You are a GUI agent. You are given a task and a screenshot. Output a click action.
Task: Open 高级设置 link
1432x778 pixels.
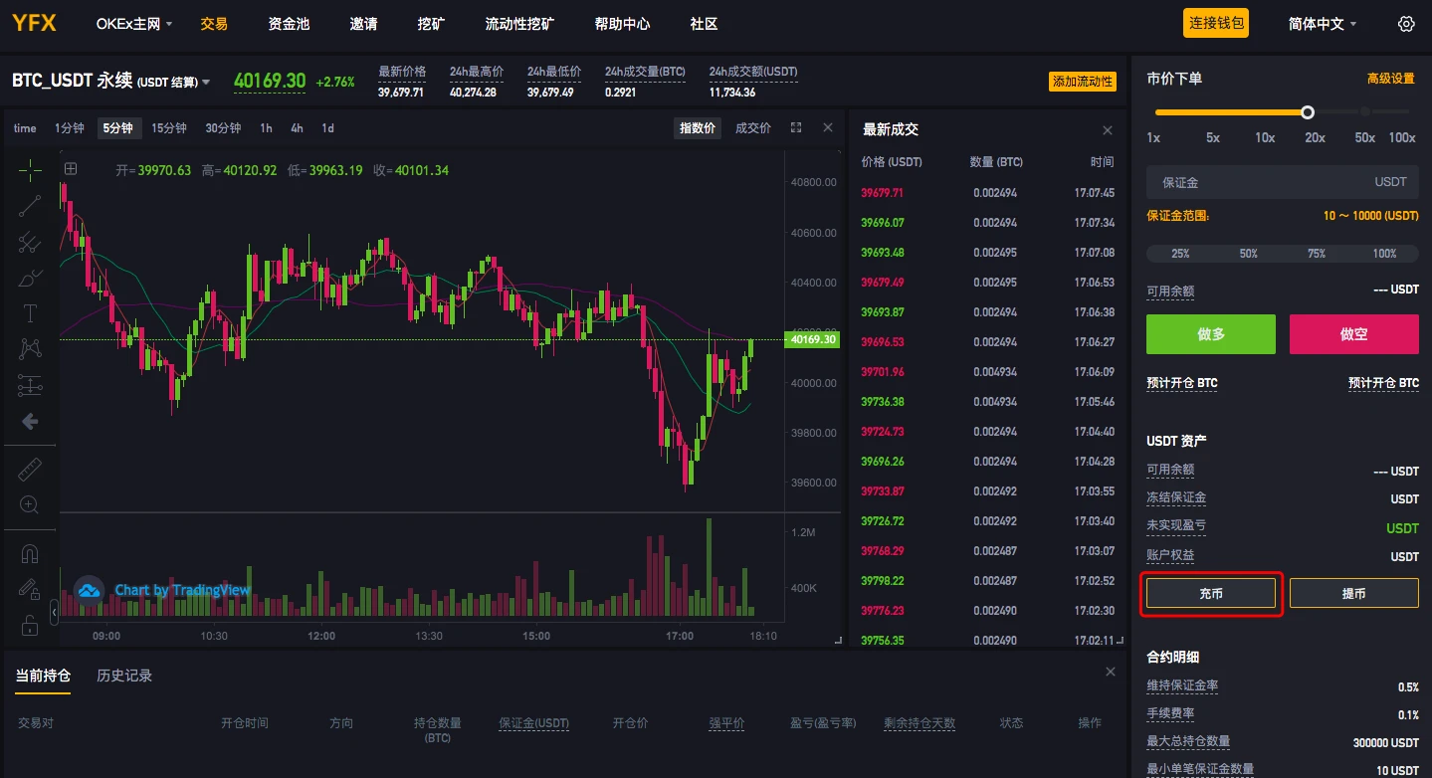[x=1391, y=79]
